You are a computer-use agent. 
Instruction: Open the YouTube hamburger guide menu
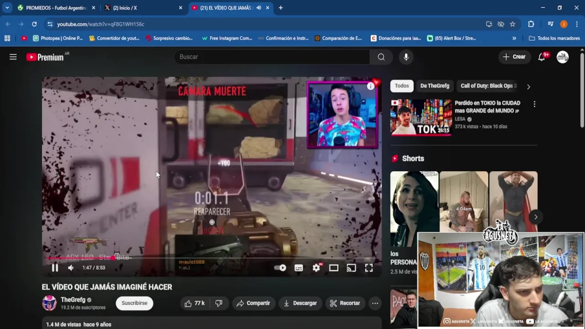pos(13,57)
